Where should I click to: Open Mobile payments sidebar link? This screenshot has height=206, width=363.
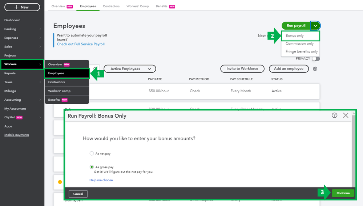[17, 135]
